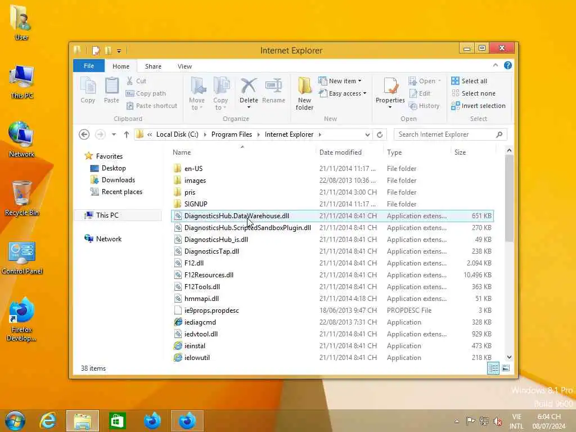
Task: Expand the Delete dropdown arrow
Action: point(249,107)
